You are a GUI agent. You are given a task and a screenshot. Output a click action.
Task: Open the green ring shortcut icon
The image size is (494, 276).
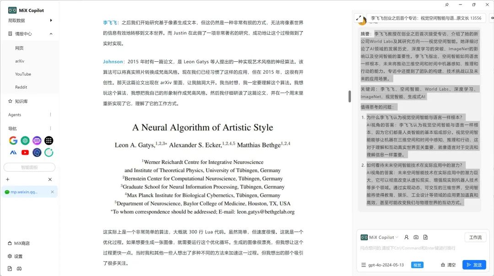(x=49, y=153)
